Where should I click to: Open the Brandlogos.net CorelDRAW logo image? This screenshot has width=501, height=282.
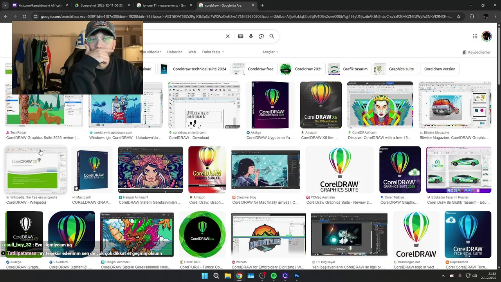coord(416,234)
